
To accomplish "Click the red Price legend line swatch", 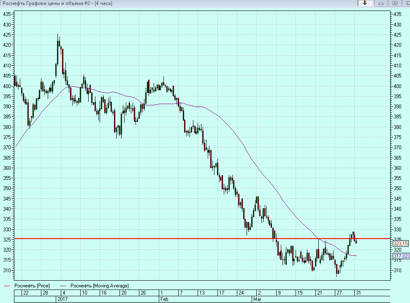I will [x=7, y=286].
